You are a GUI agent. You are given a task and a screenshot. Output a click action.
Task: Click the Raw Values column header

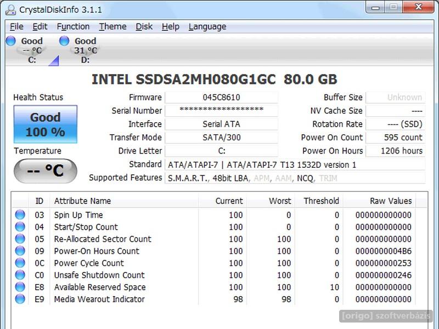tap(379, 201)
